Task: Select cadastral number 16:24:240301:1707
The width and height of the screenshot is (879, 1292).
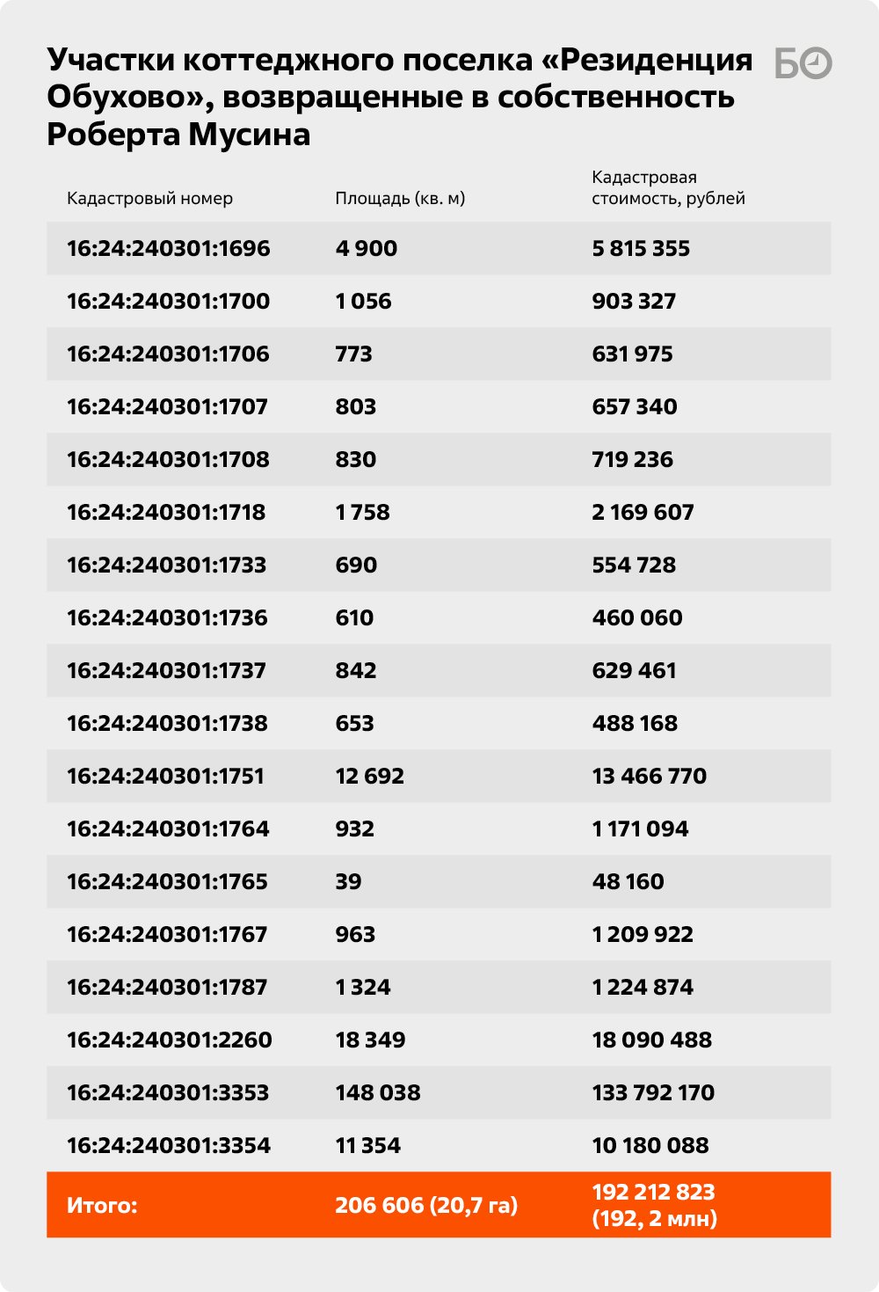Action: pos(167,407)
